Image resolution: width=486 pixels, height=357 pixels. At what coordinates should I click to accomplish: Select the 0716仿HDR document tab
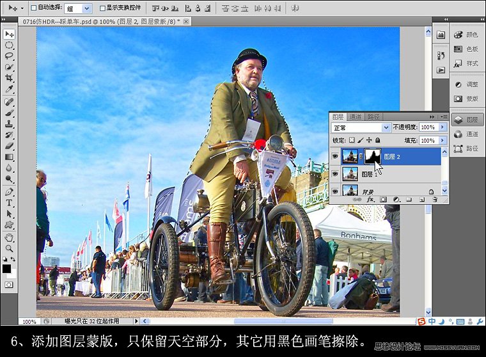[101, 21]
